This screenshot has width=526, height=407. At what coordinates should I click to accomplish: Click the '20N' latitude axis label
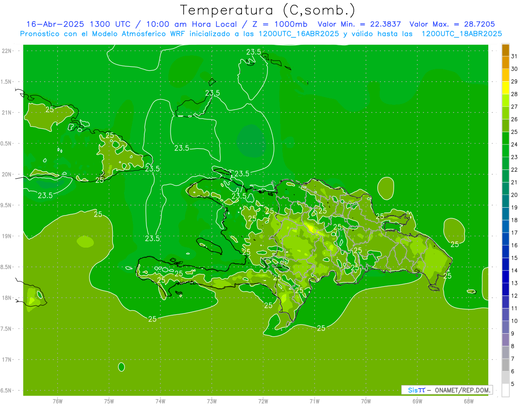coord(7,174)
